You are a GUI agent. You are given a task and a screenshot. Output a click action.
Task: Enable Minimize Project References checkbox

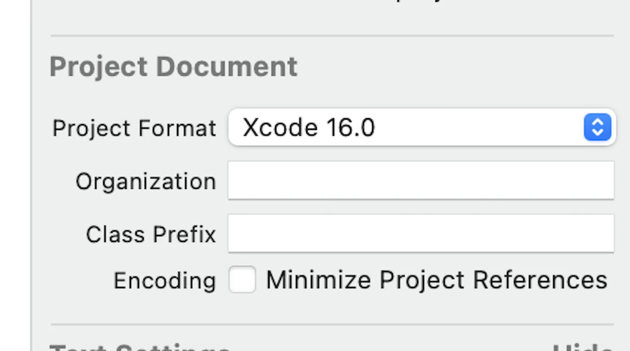click(x=242, y=279)
